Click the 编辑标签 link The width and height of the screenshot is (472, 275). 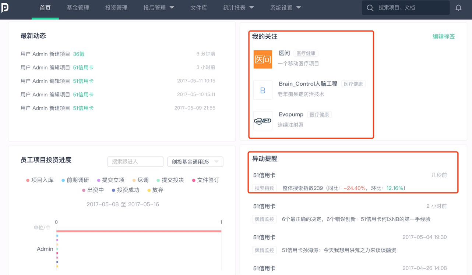[x=444, y=36]
